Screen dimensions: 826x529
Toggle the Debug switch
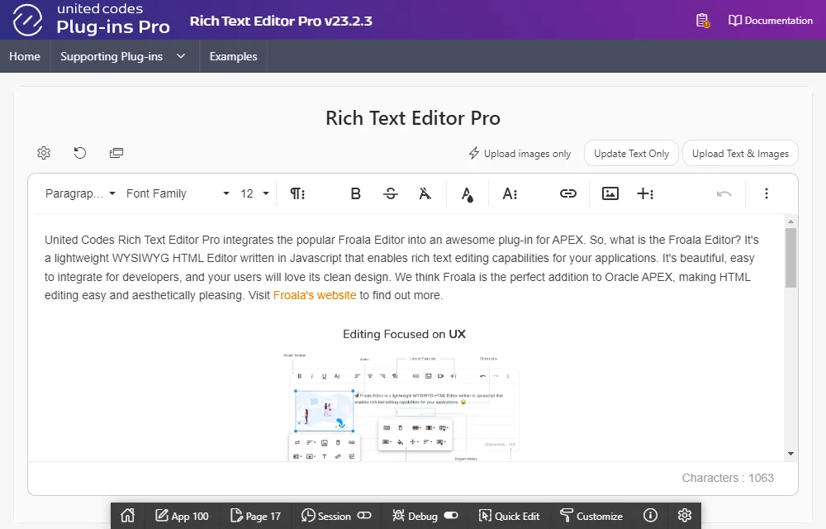(x=451, y=516)
